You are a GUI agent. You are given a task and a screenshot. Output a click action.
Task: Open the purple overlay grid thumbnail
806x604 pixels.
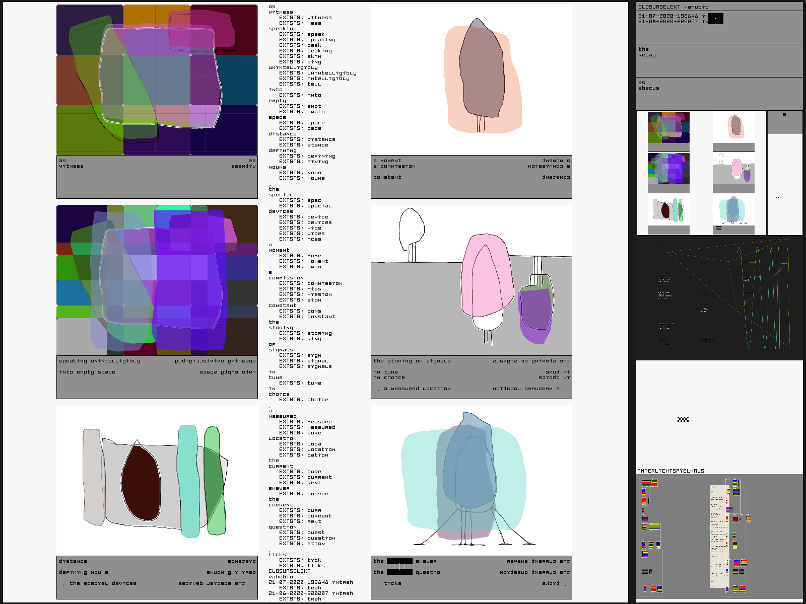tap(668, 169)
